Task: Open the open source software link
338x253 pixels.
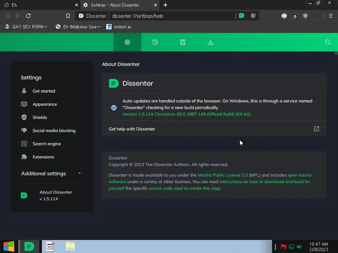Action: click(x=299, y=175)
